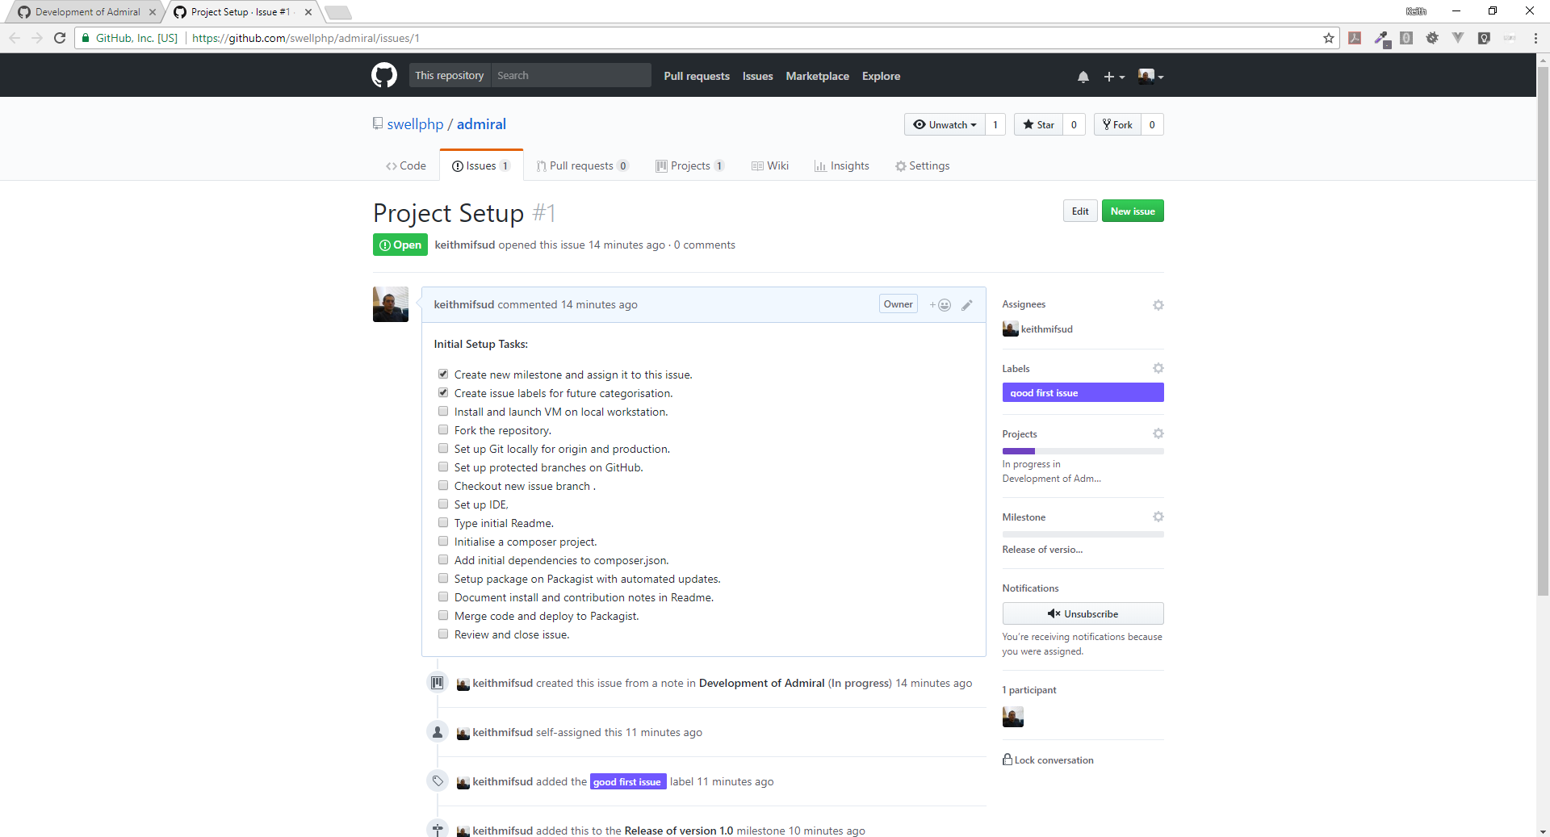Click the purple 'good first issue' sidebar label

pos(1083,392)
